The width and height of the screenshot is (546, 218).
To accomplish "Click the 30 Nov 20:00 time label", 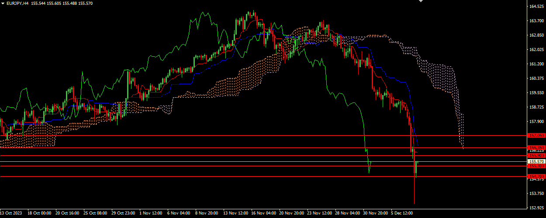I will (376, 214).
